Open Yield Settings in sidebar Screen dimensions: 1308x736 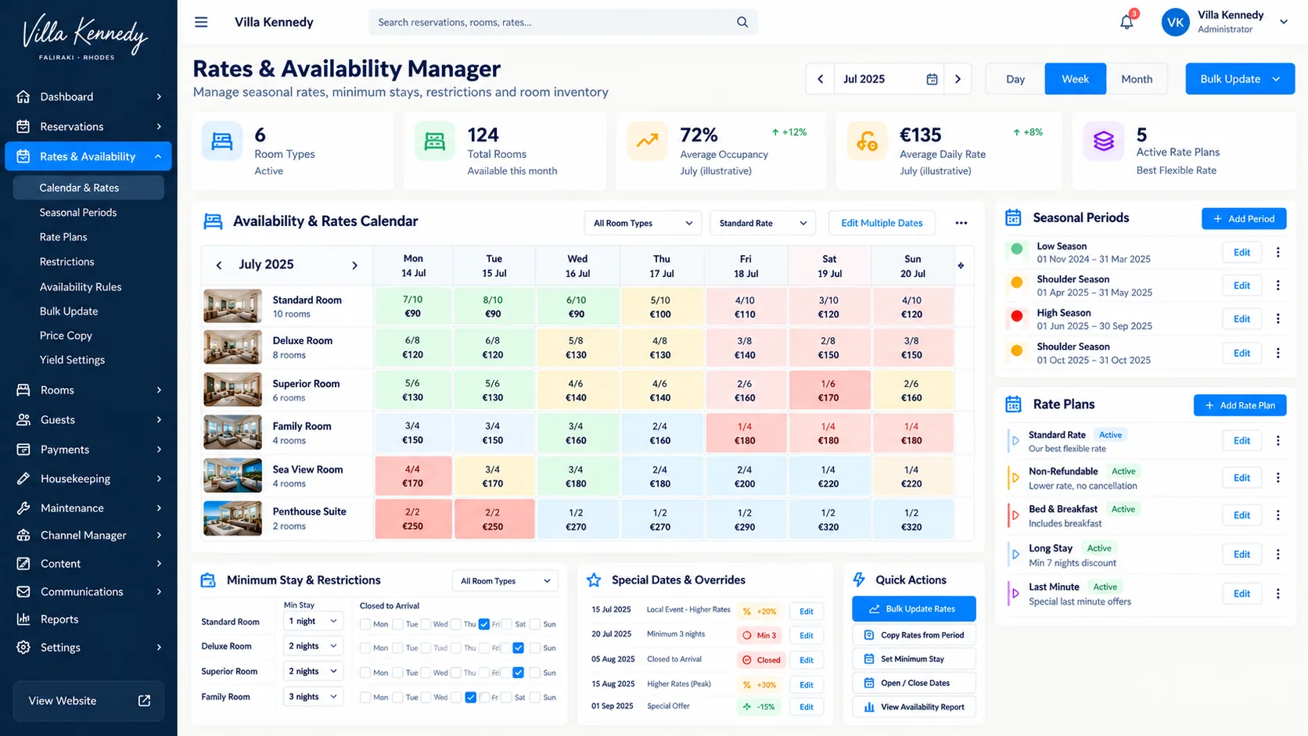(72, 360)
